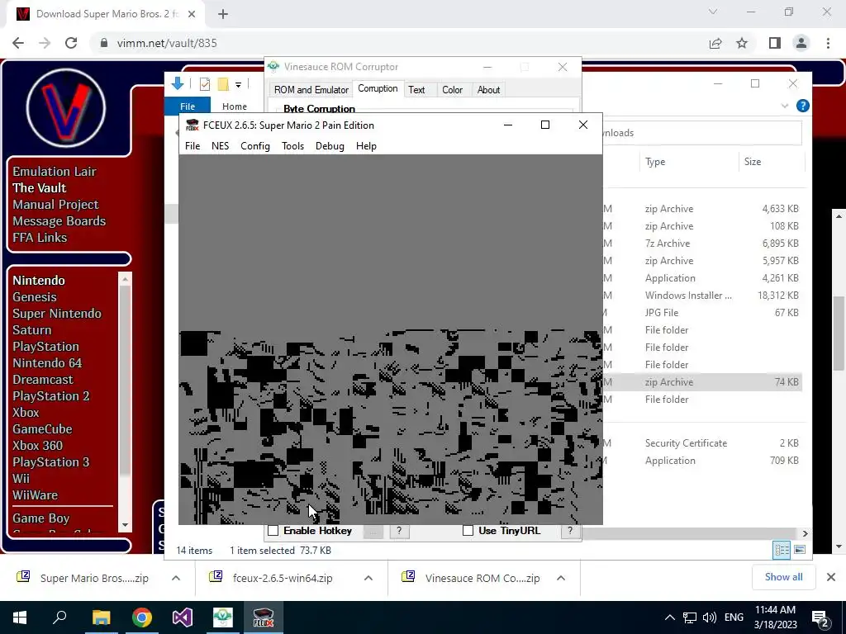
Task: Open the Debug menu in FCEUX
Action: (330, 146)
